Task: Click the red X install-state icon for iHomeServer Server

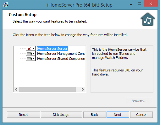Action: coord(29,49)
